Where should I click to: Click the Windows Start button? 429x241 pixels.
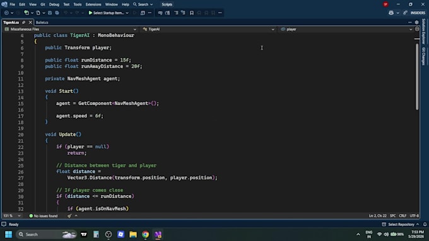point(8,235)
